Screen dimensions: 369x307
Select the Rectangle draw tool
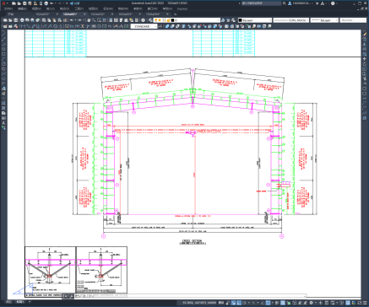3,54
